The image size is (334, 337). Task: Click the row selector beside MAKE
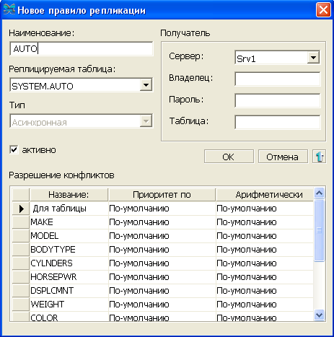point(21,222)
